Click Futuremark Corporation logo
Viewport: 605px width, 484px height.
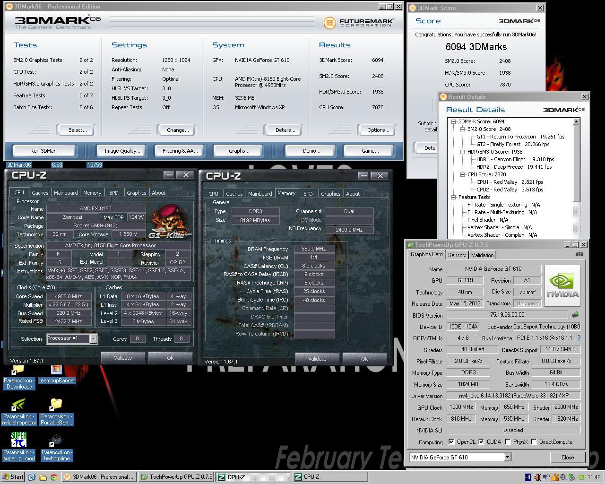click(358, 22)
